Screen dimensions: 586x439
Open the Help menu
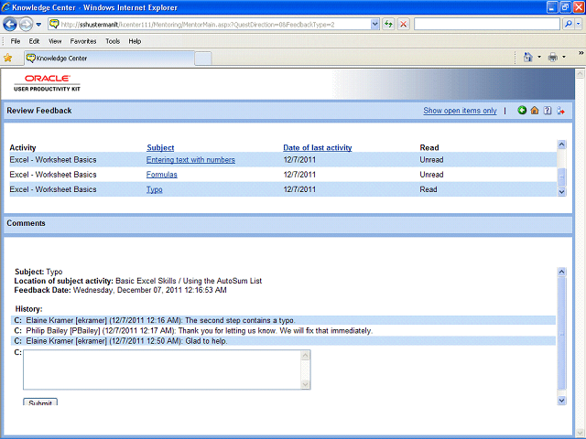(x=135, y=41)
